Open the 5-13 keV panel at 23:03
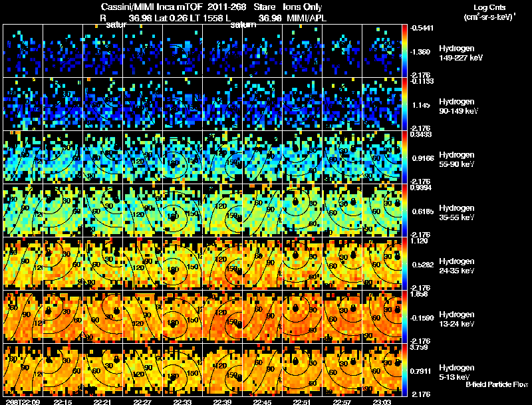The image size is (532, 405). pyautogui.click(x=382, y=370)
